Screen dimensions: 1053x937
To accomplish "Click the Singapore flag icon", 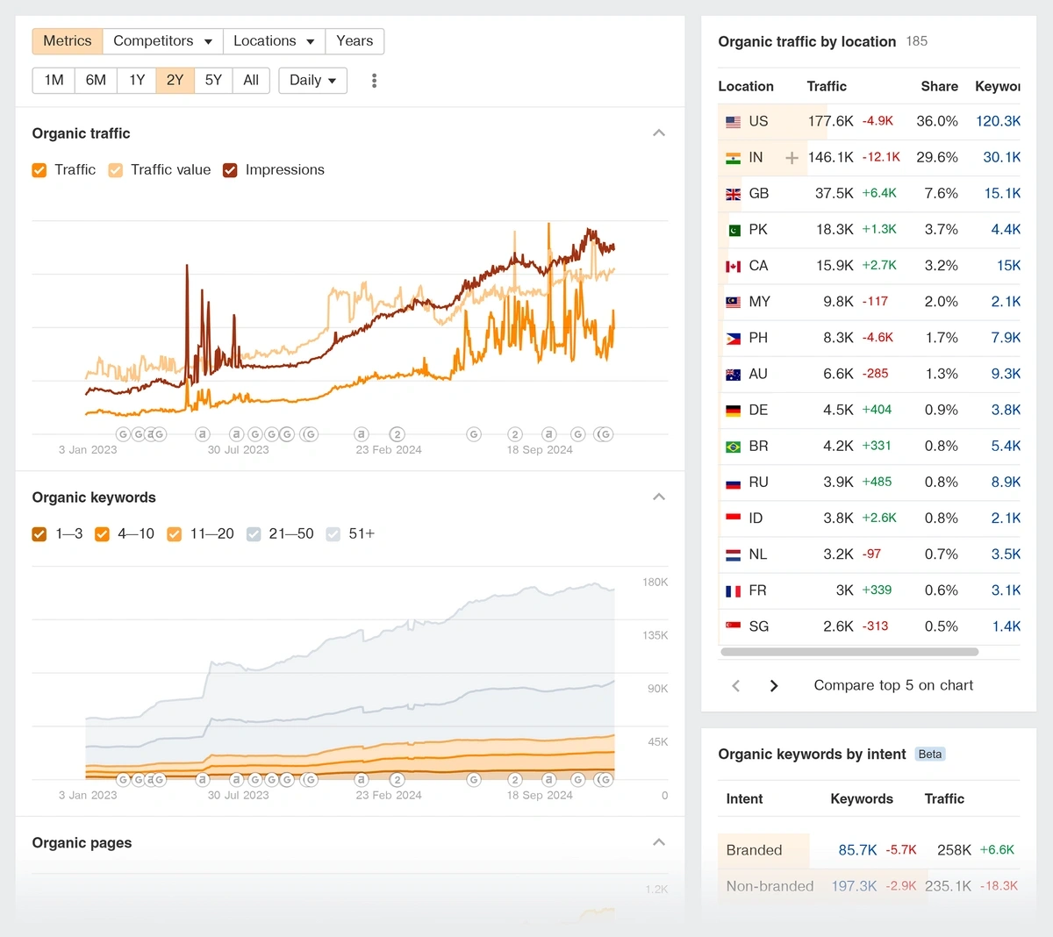I will 733,626.
